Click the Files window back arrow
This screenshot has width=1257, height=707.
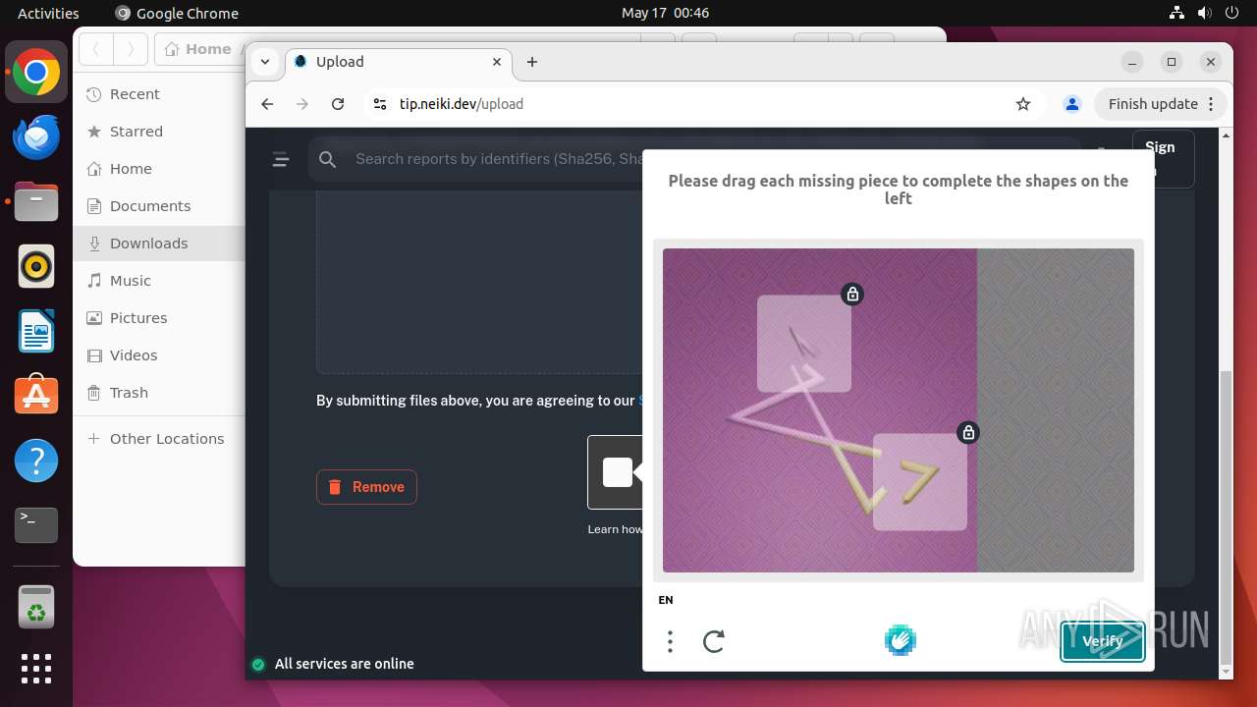coord(96,48)
